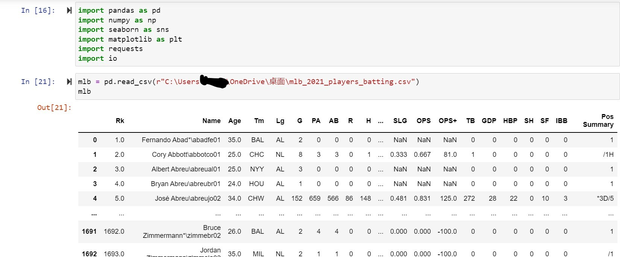This screenshot has width=620, height=257.
Task: Click row index 1691
Action: click(89, 231)
